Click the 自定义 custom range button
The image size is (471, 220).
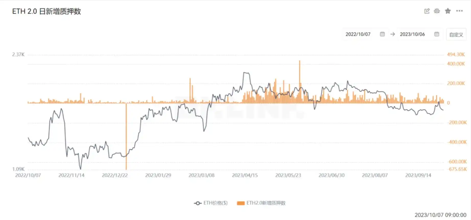click(456, 34)
